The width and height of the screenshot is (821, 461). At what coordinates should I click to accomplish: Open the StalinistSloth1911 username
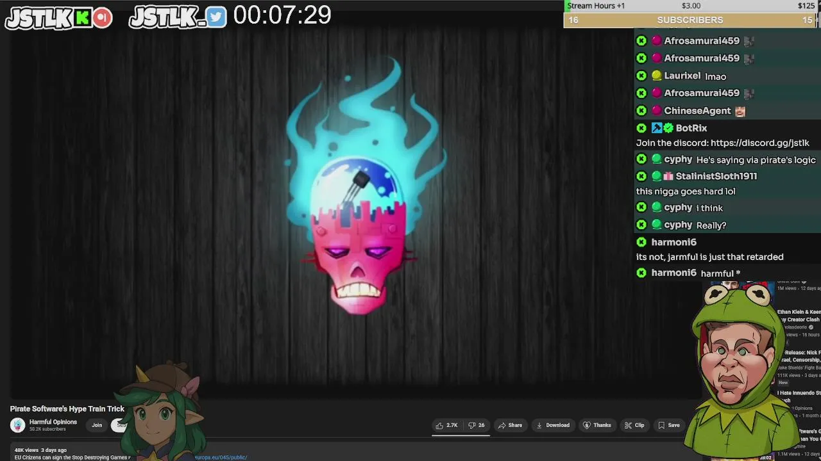[716, 176]
